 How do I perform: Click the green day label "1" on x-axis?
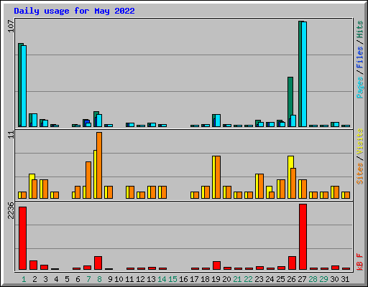click(24, 279)
